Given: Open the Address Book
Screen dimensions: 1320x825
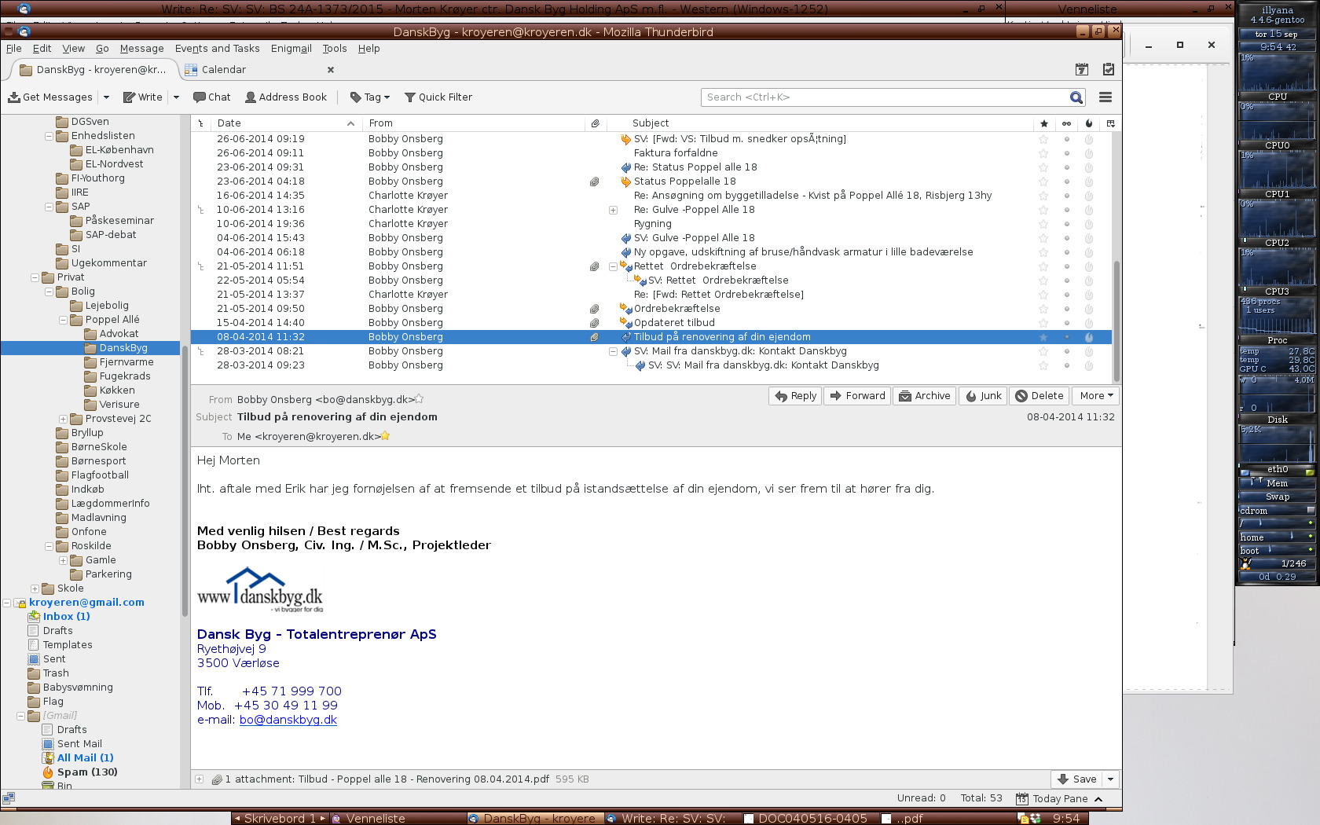Looking at the screenshot, I should click(x=285, y=97).
